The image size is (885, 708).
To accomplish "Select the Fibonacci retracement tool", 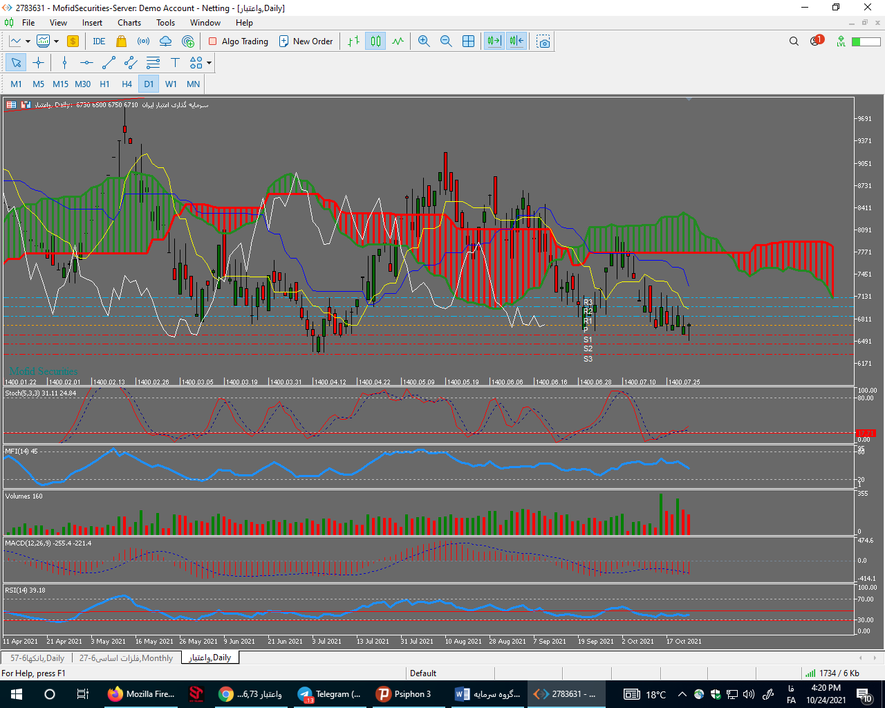I will (153, 63).
